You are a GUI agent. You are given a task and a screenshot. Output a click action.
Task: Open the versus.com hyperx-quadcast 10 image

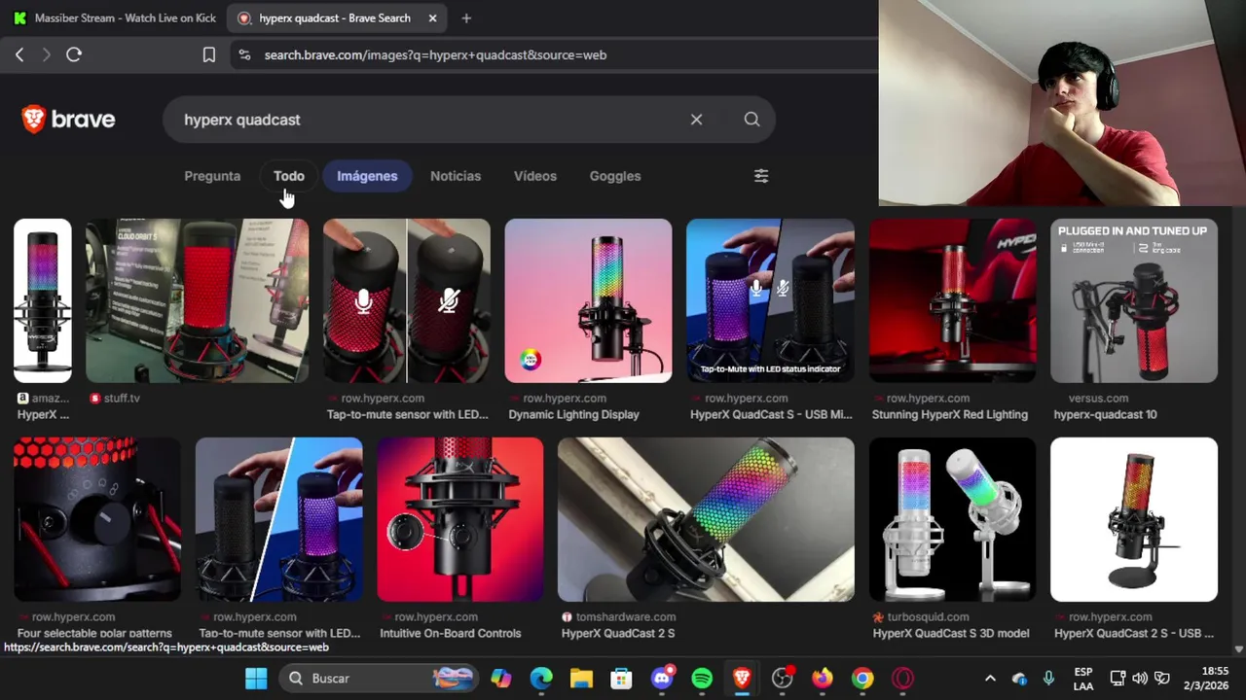tap(1134, 300)
